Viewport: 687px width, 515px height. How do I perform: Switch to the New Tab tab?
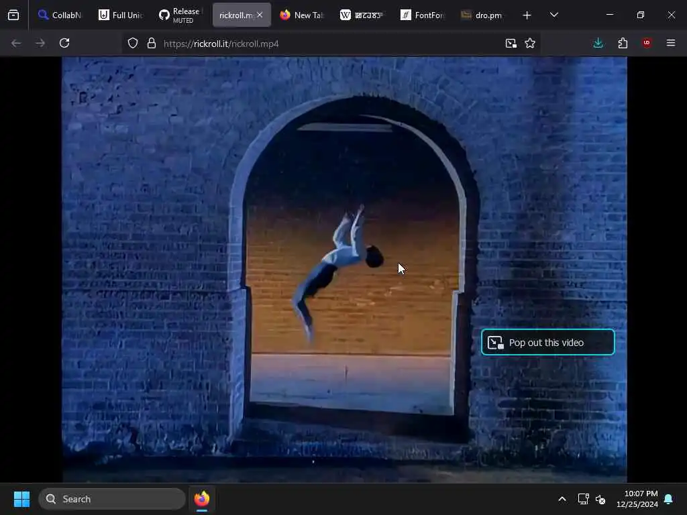[301, 15]
